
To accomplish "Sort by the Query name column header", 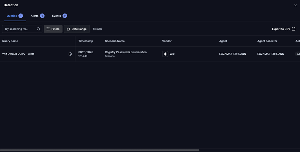I will 10,41.
